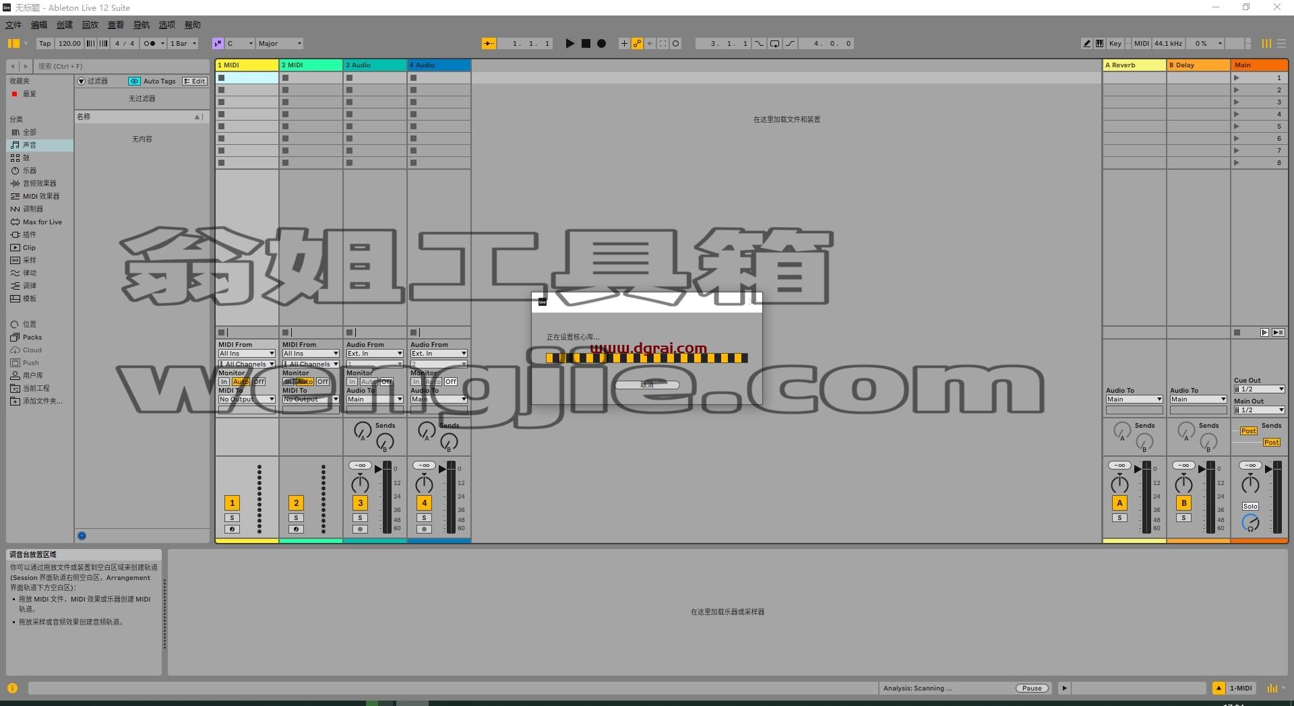This screenshot has height=706, width=1294.
Task: Open Max for Live category
Action: 39,222
